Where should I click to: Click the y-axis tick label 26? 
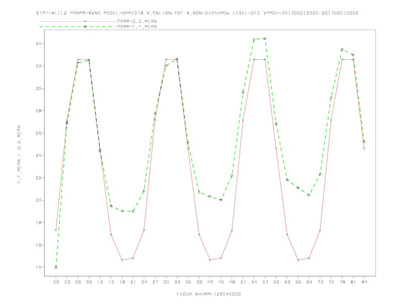click(x=38, y=133)
